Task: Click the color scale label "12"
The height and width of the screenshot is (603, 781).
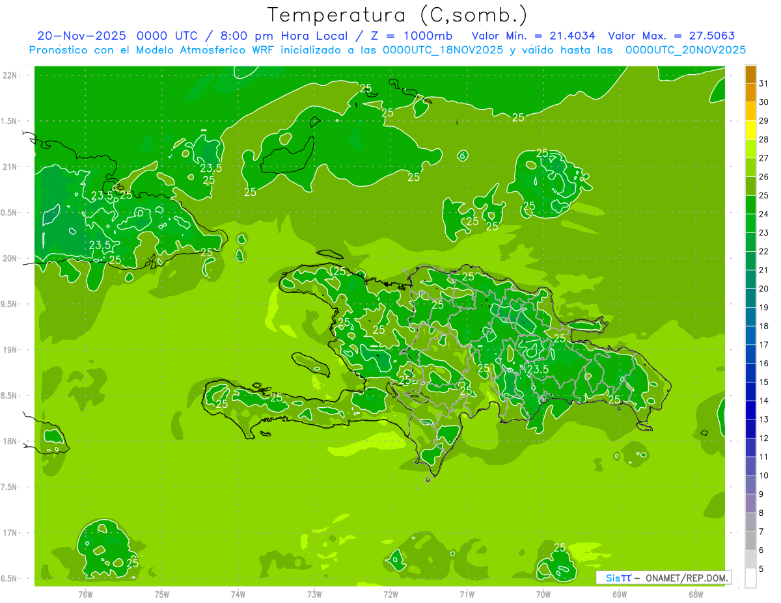Action: (x=764, y=438)
